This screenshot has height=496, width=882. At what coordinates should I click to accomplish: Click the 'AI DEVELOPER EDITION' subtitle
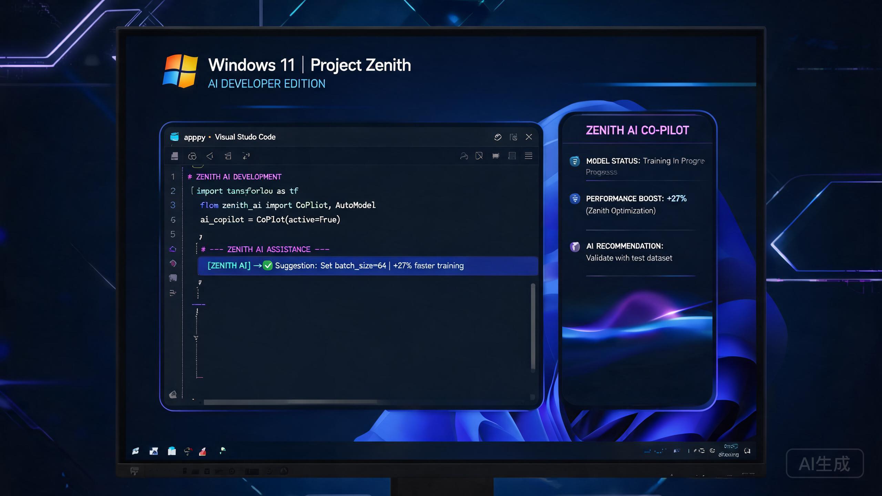[x=266, y=84]
